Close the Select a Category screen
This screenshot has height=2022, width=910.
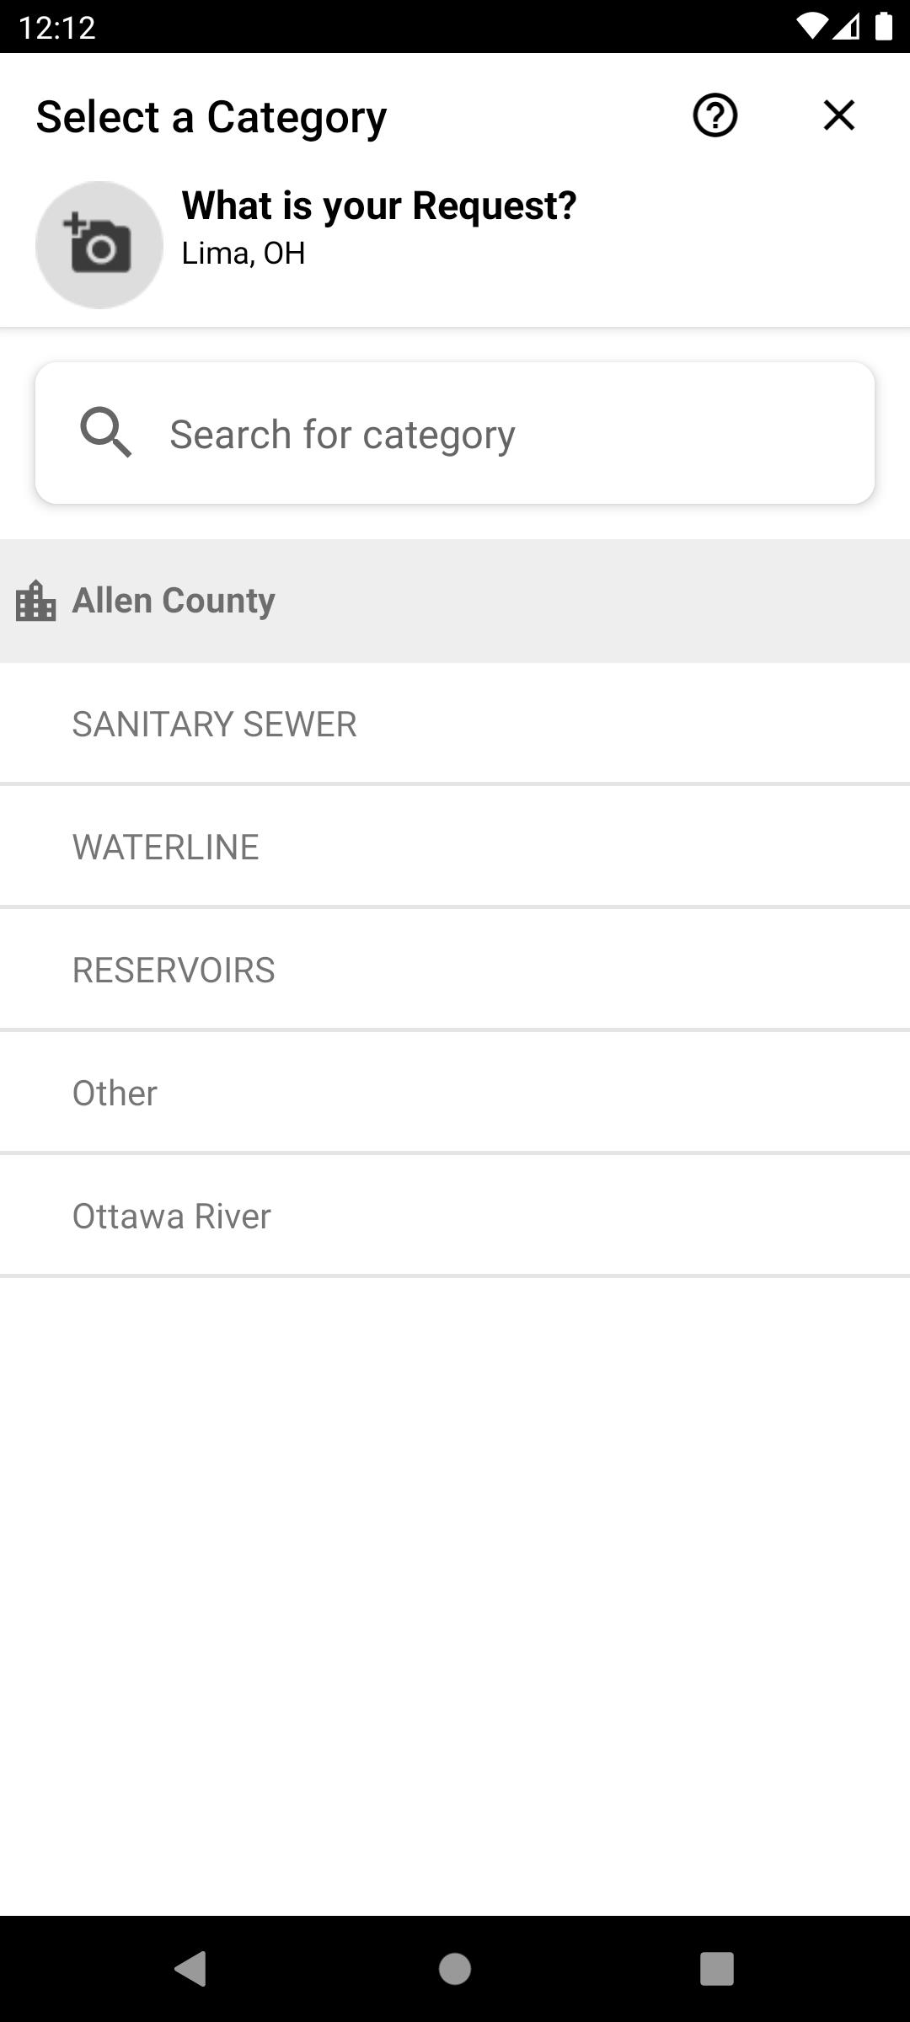click(x=838, y=115)
